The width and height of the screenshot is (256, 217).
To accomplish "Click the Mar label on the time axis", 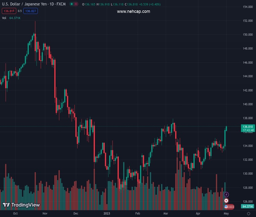I will [165, 213].
